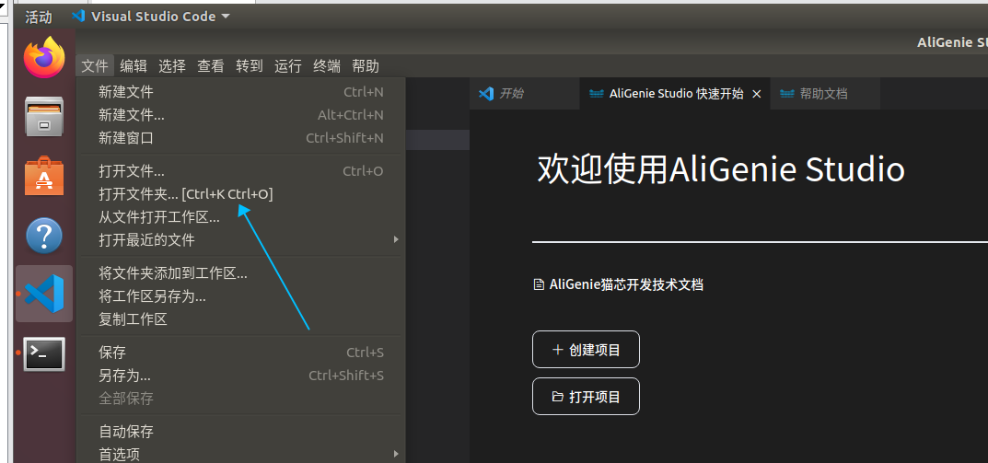Open the 帮助 menu
The width and height of the screenshot is (988, 463).
click(x=366, y=65)
